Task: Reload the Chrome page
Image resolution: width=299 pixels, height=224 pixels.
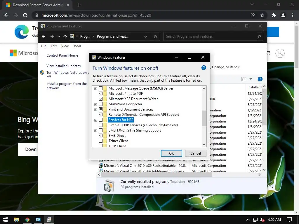Action: click(x=25, y=15)
